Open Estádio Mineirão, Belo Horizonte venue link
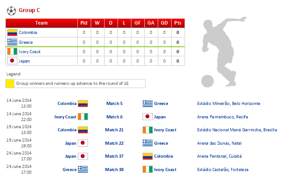This screenshot has width=286, height=180. 228,104
